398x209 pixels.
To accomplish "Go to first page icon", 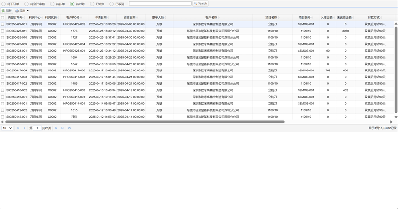I will pyautogui.click(x=18, y=128).
